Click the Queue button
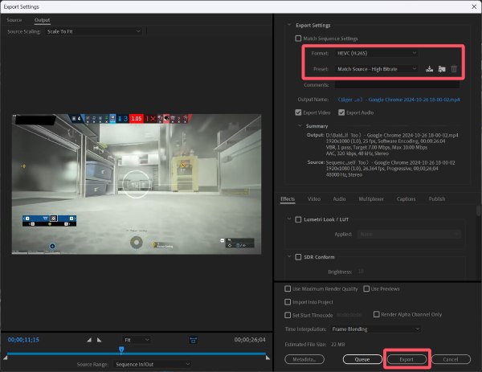 pos(362,359)
